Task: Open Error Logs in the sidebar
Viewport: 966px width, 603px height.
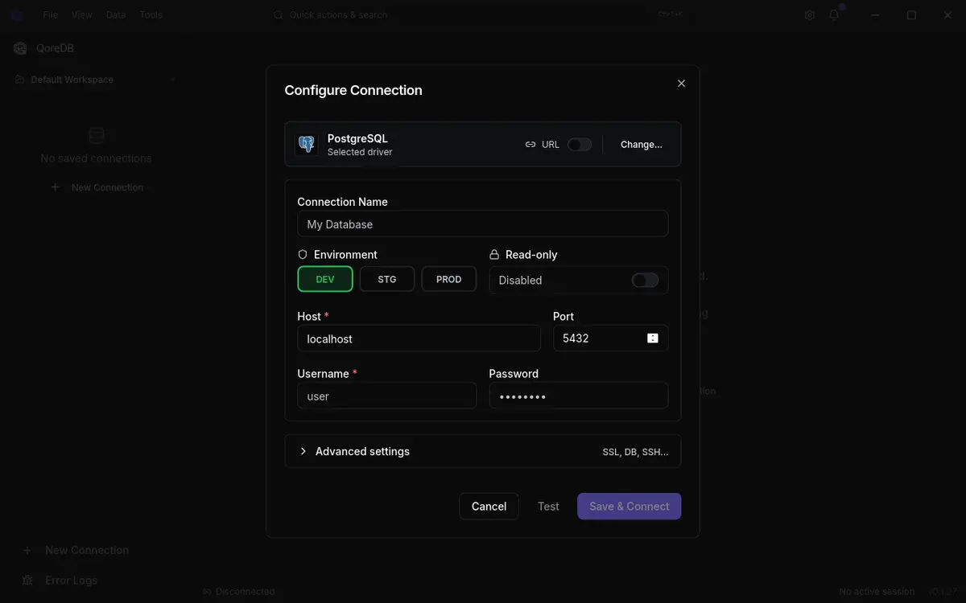Action: [60, 580]
